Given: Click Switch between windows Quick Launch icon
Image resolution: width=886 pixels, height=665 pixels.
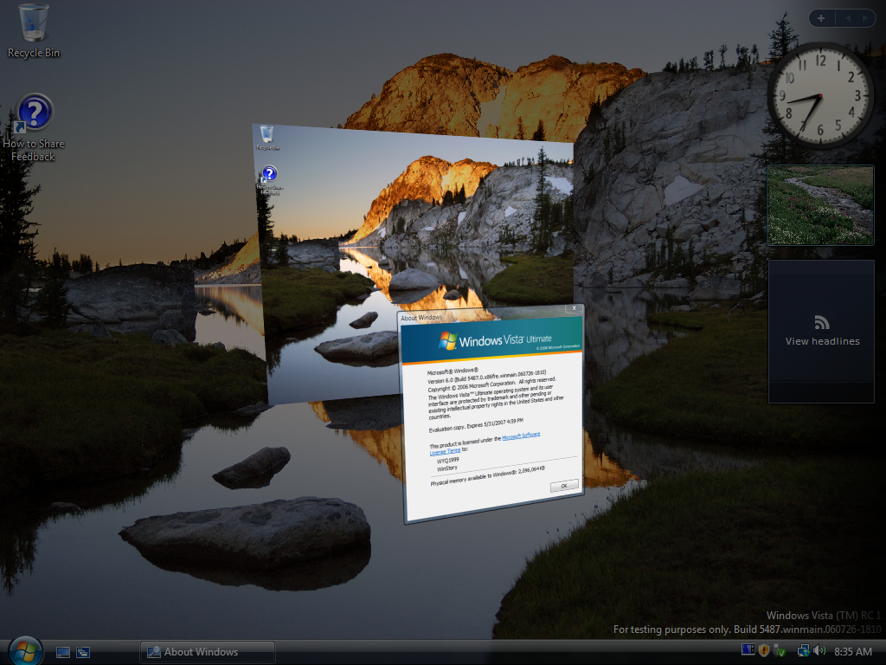Looking at the screenshot, I should coord(83,652).
